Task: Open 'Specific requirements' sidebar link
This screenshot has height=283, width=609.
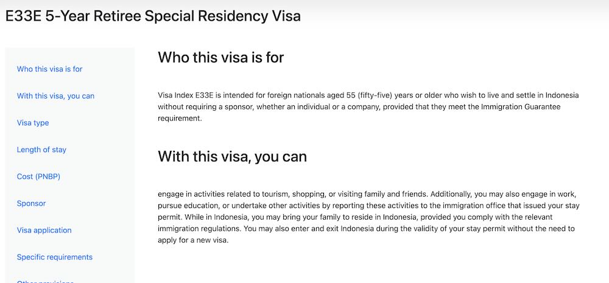Action: [54, 257]
